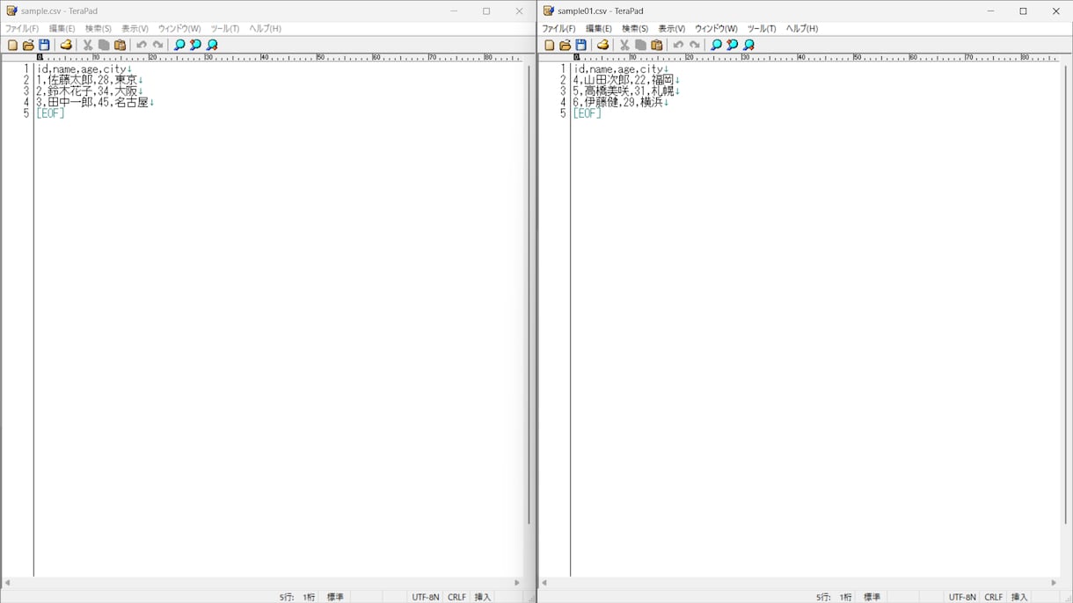Image resolution: width=1073 pixels, height=603 pixels.
Task: Click the Paste icon in sample01.csv window
Action: 657,45
